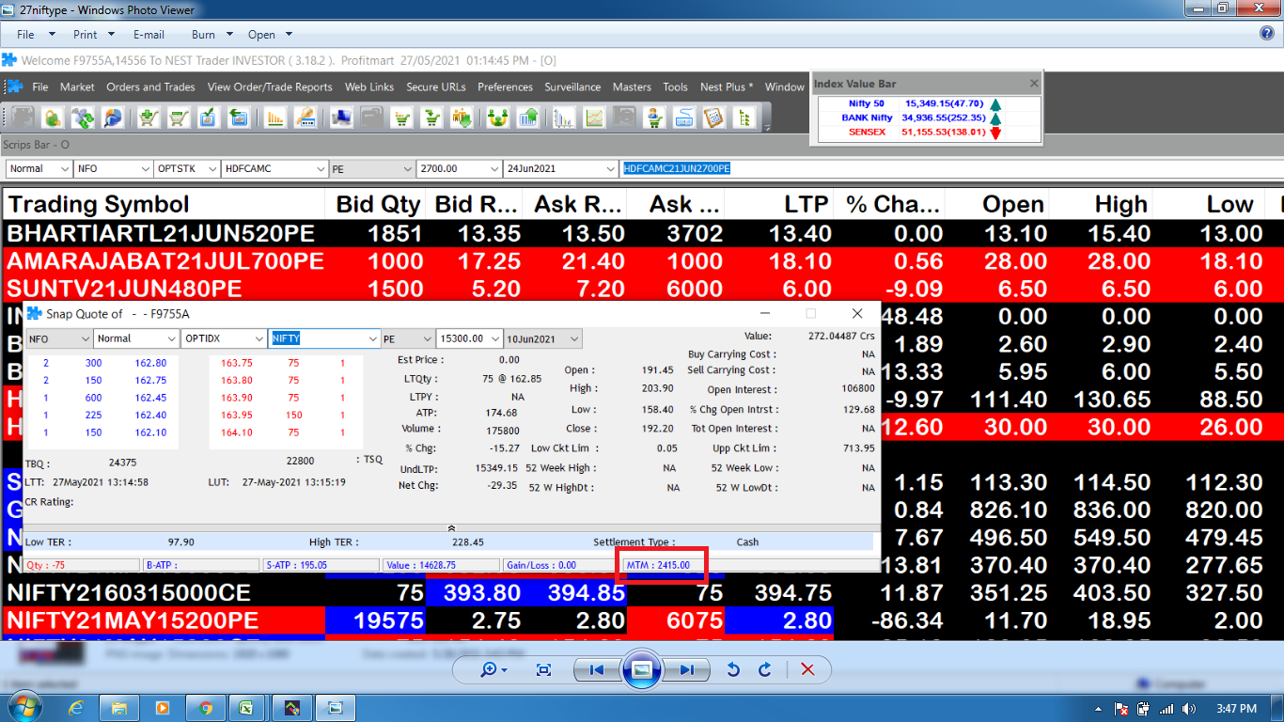Open the 10Jun2021 expiry dropdown in Snap Quote
Screen dimensions: 1284x722
(573, 338)
